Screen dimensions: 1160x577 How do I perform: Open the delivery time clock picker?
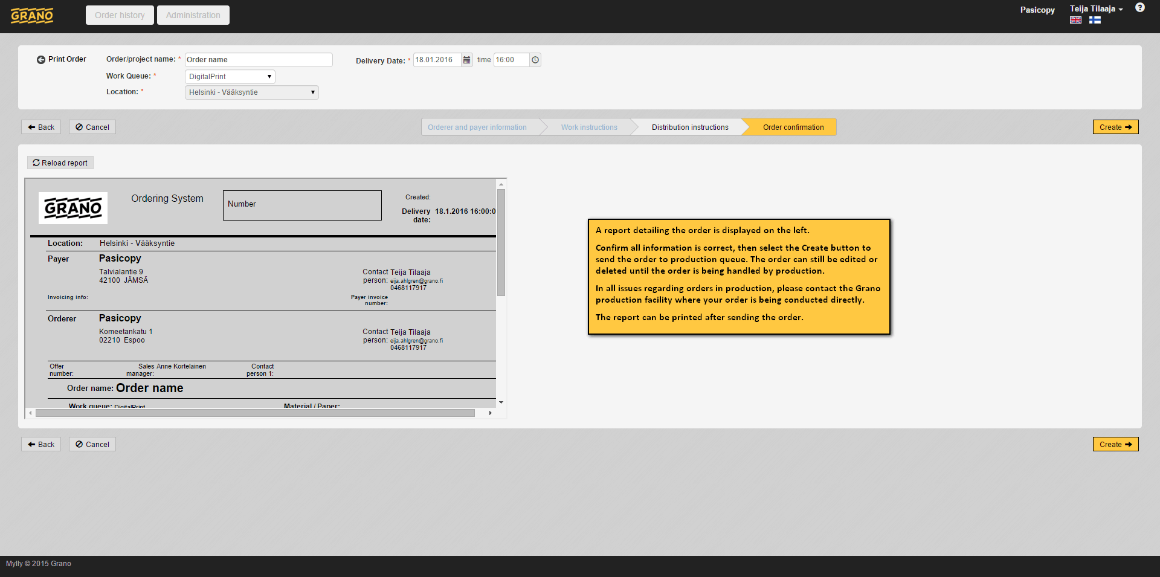[535, 60]
